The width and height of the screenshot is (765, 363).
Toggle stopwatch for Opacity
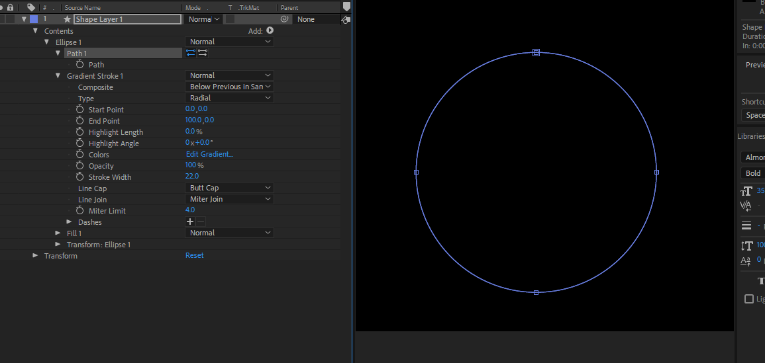[x=80, y=166]
